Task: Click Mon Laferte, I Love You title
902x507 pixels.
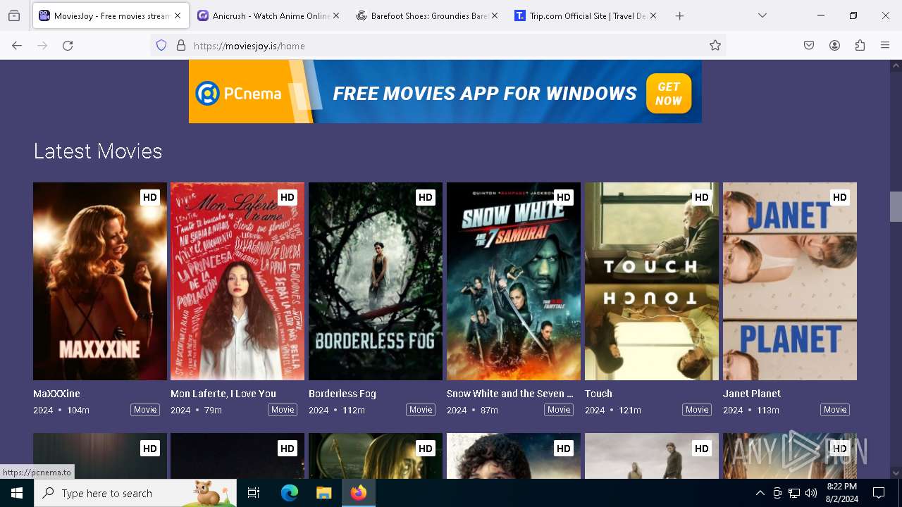Action: tap(223, 394)
